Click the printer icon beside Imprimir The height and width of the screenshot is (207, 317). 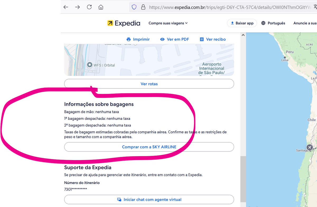pyautogui.click(x=129, y=39)
